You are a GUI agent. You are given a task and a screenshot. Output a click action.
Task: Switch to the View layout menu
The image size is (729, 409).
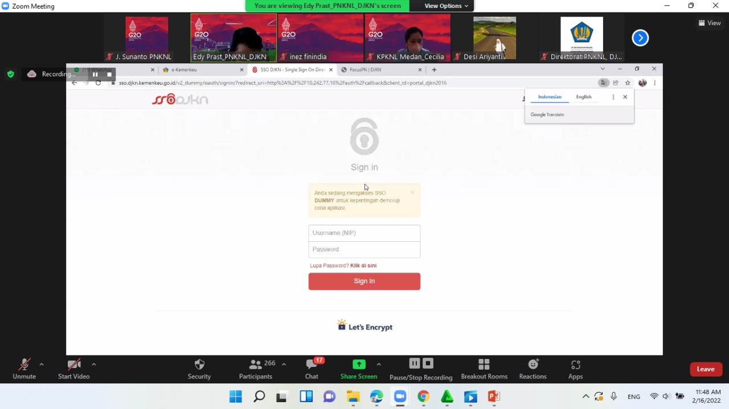pyautogui.click(x=710, y=23)
